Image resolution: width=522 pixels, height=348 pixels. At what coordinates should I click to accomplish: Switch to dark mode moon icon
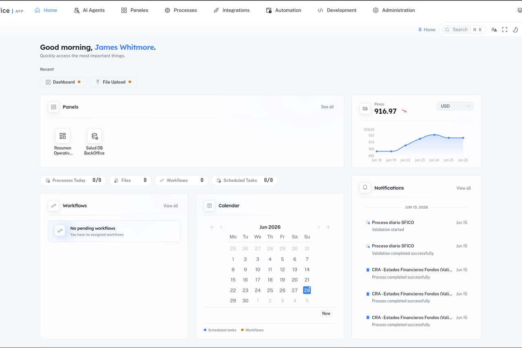point(515,30)
